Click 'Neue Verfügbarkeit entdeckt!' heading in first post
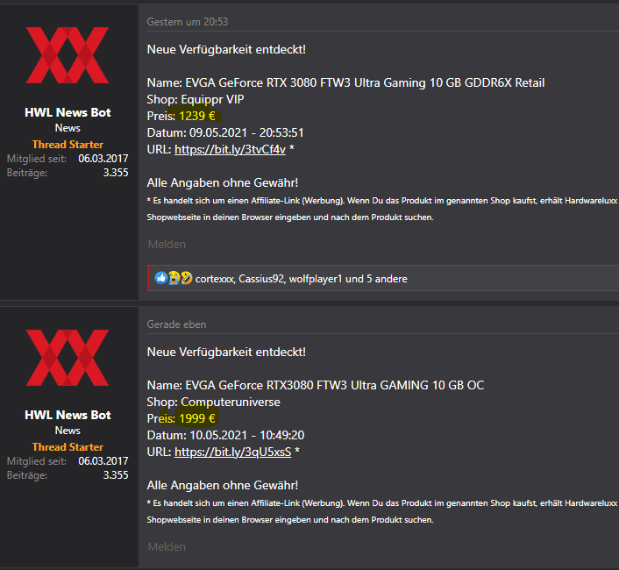619x570 pixels. (226, 50)
